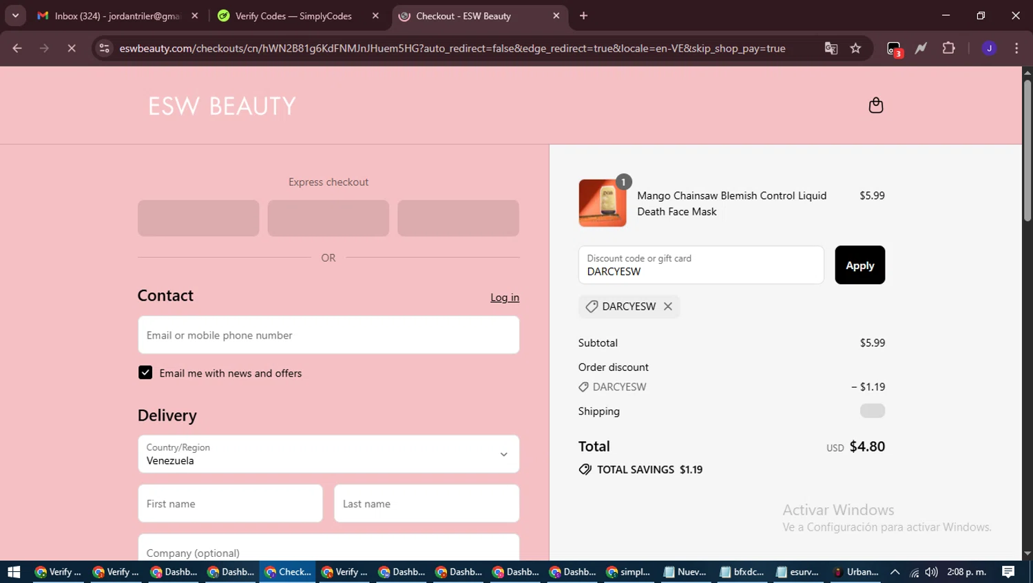1033x583 pixels.
Task: Stop loading the page
Action: coord(71,48)
